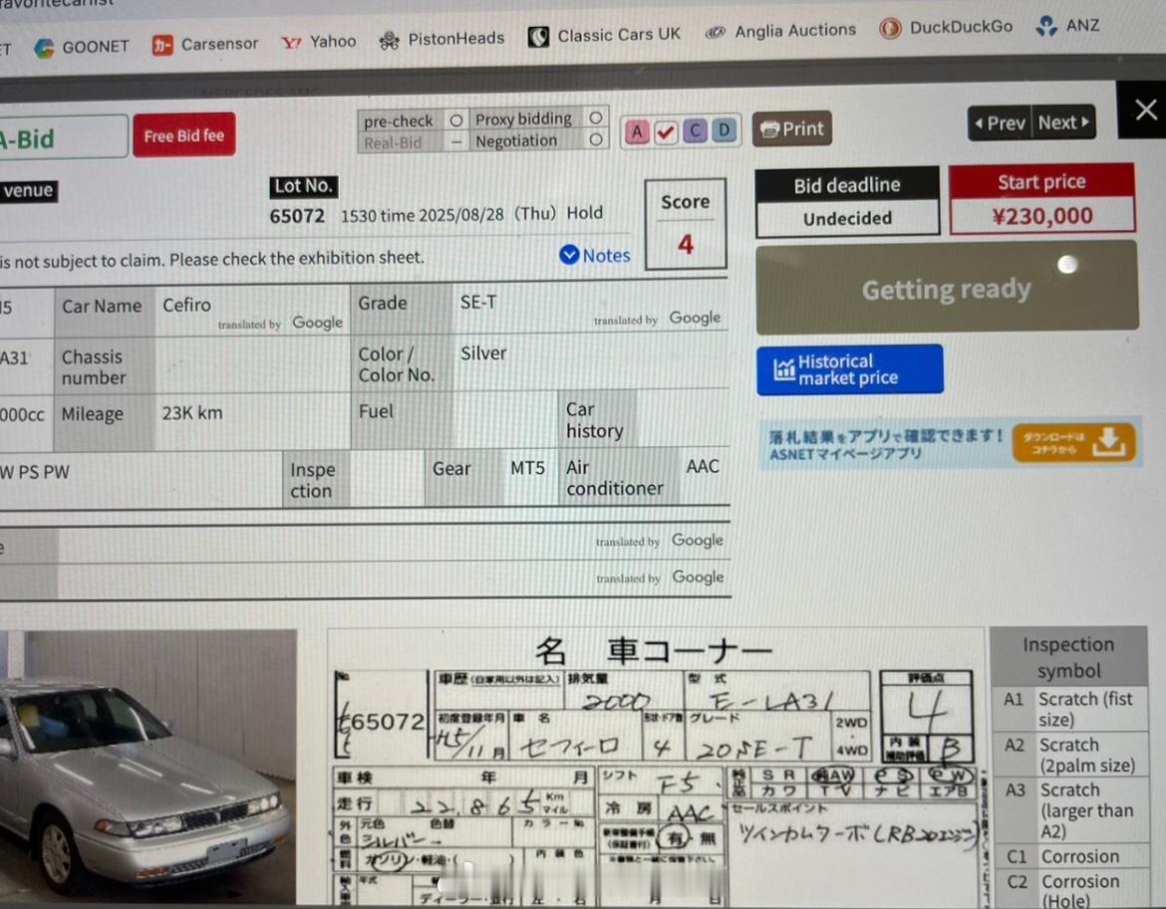
Task: Select the Negotiation radio option
Action: [x=596, y=138]
